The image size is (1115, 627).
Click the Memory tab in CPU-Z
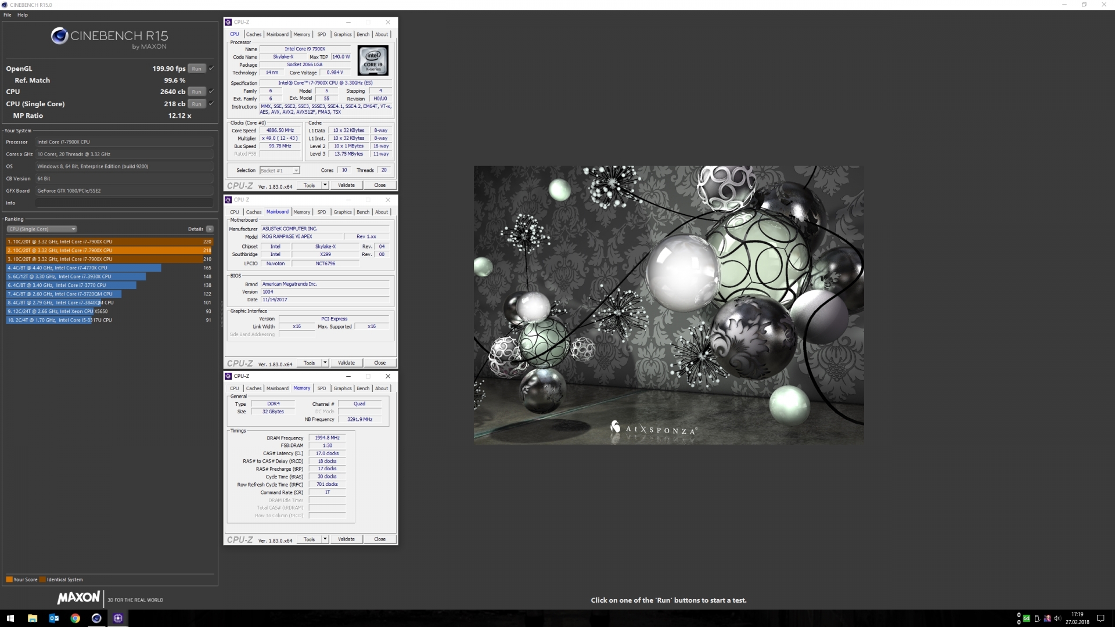[302, 388]
